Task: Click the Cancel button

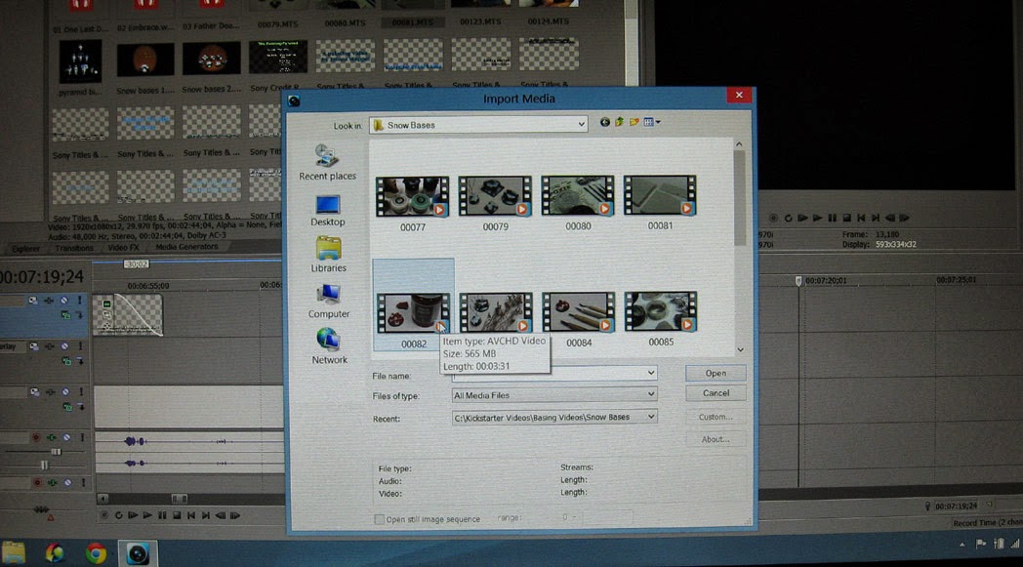Action: coord(716,393)
